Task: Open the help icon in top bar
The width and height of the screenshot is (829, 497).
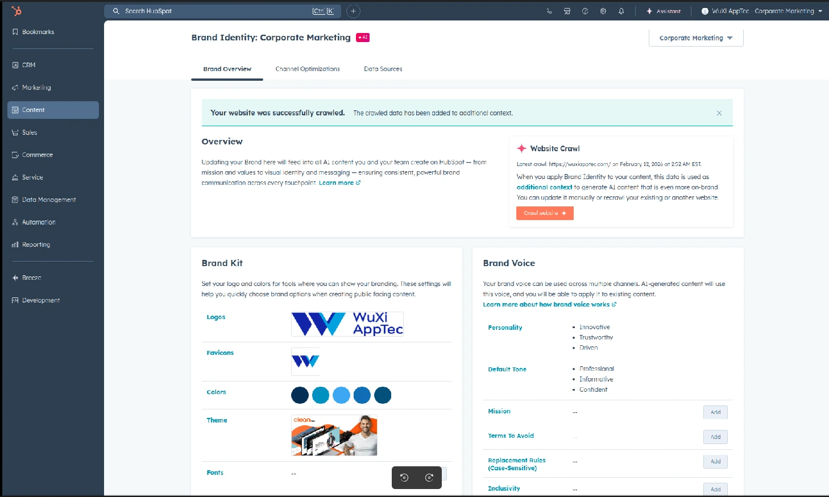Action: point(585,11)
